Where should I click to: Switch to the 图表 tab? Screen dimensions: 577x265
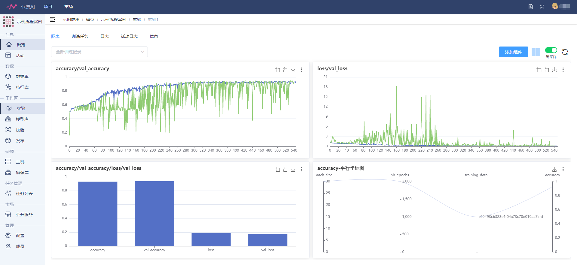pyautogui.click(x=55, y=36)
